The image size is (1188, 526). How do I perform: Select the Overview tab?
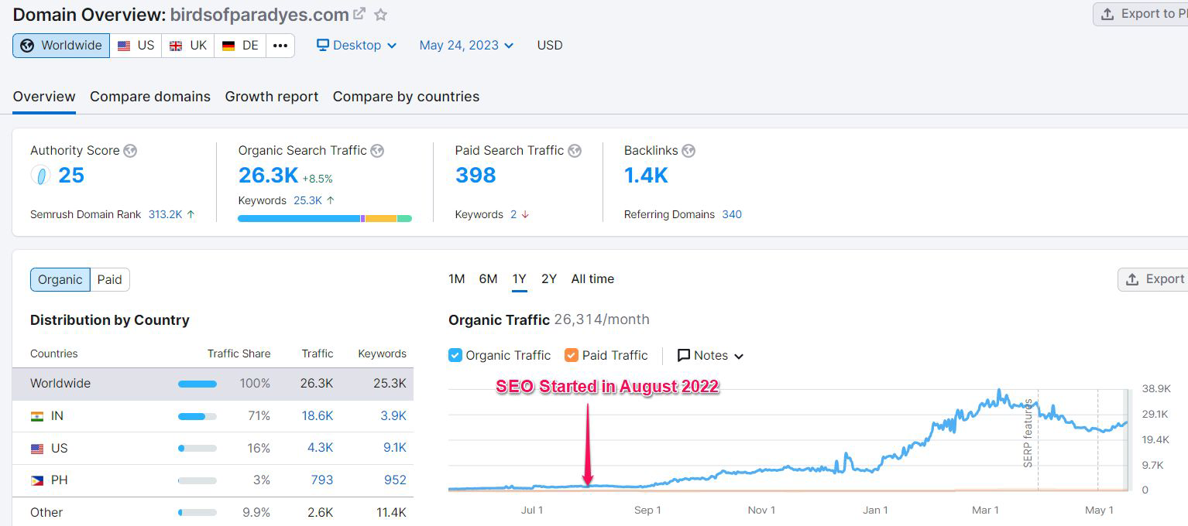click(x=44, y=97)
